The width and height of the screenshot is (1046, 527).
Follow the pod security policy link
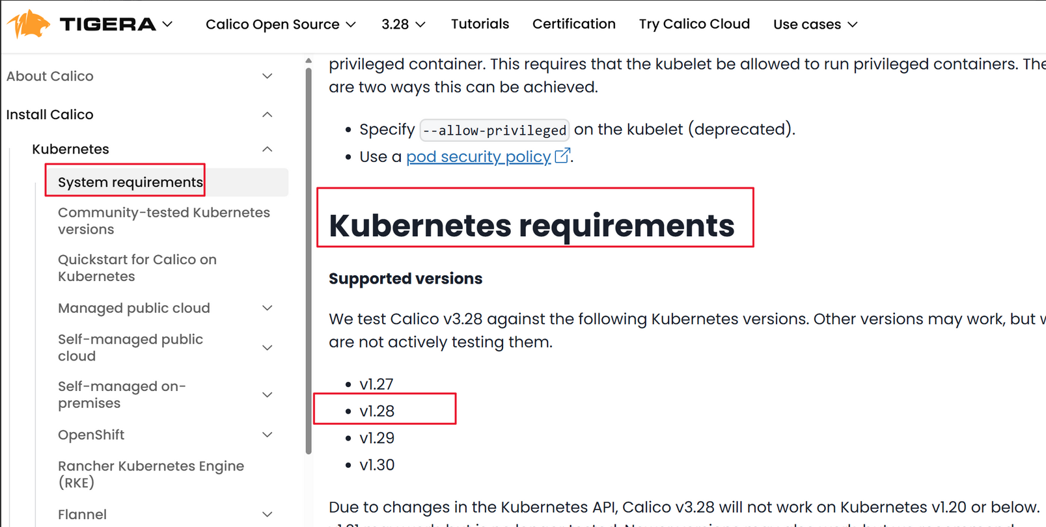[478, 157]
